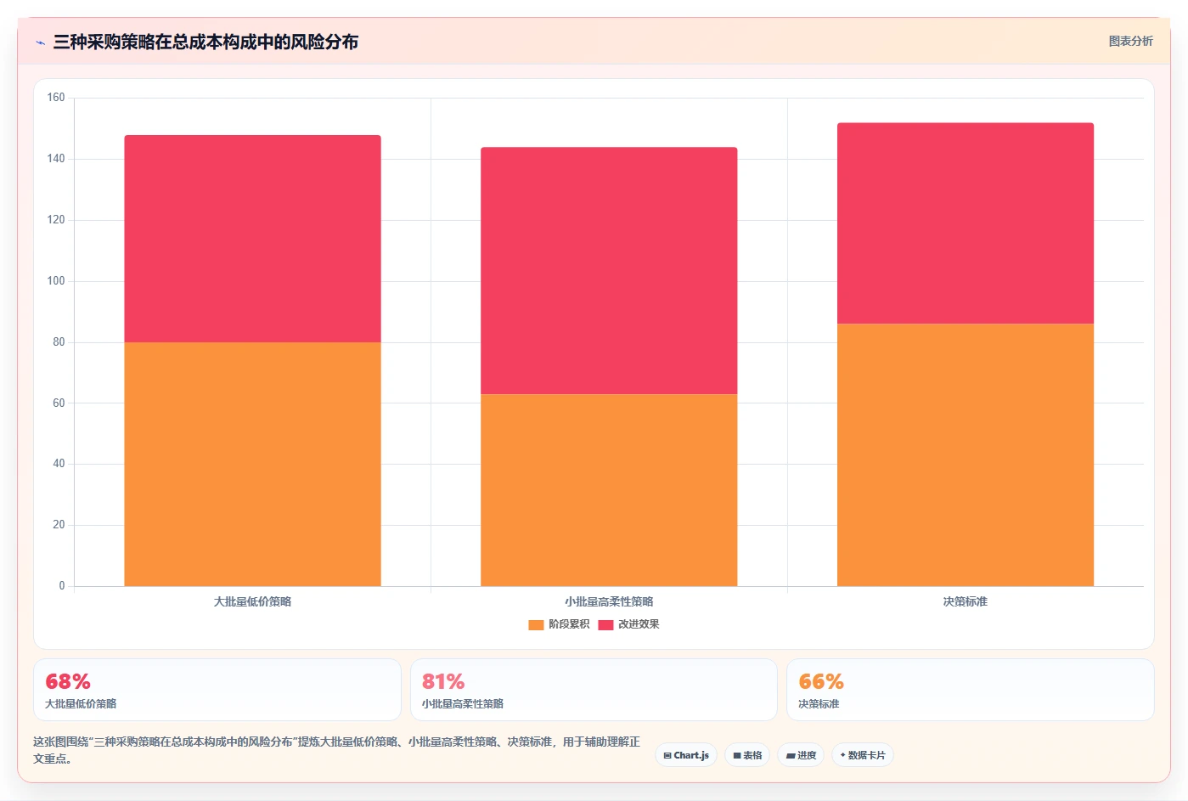
Task: Click the red bar segment for 小批量高柔性策略
Action: point(609,271)
